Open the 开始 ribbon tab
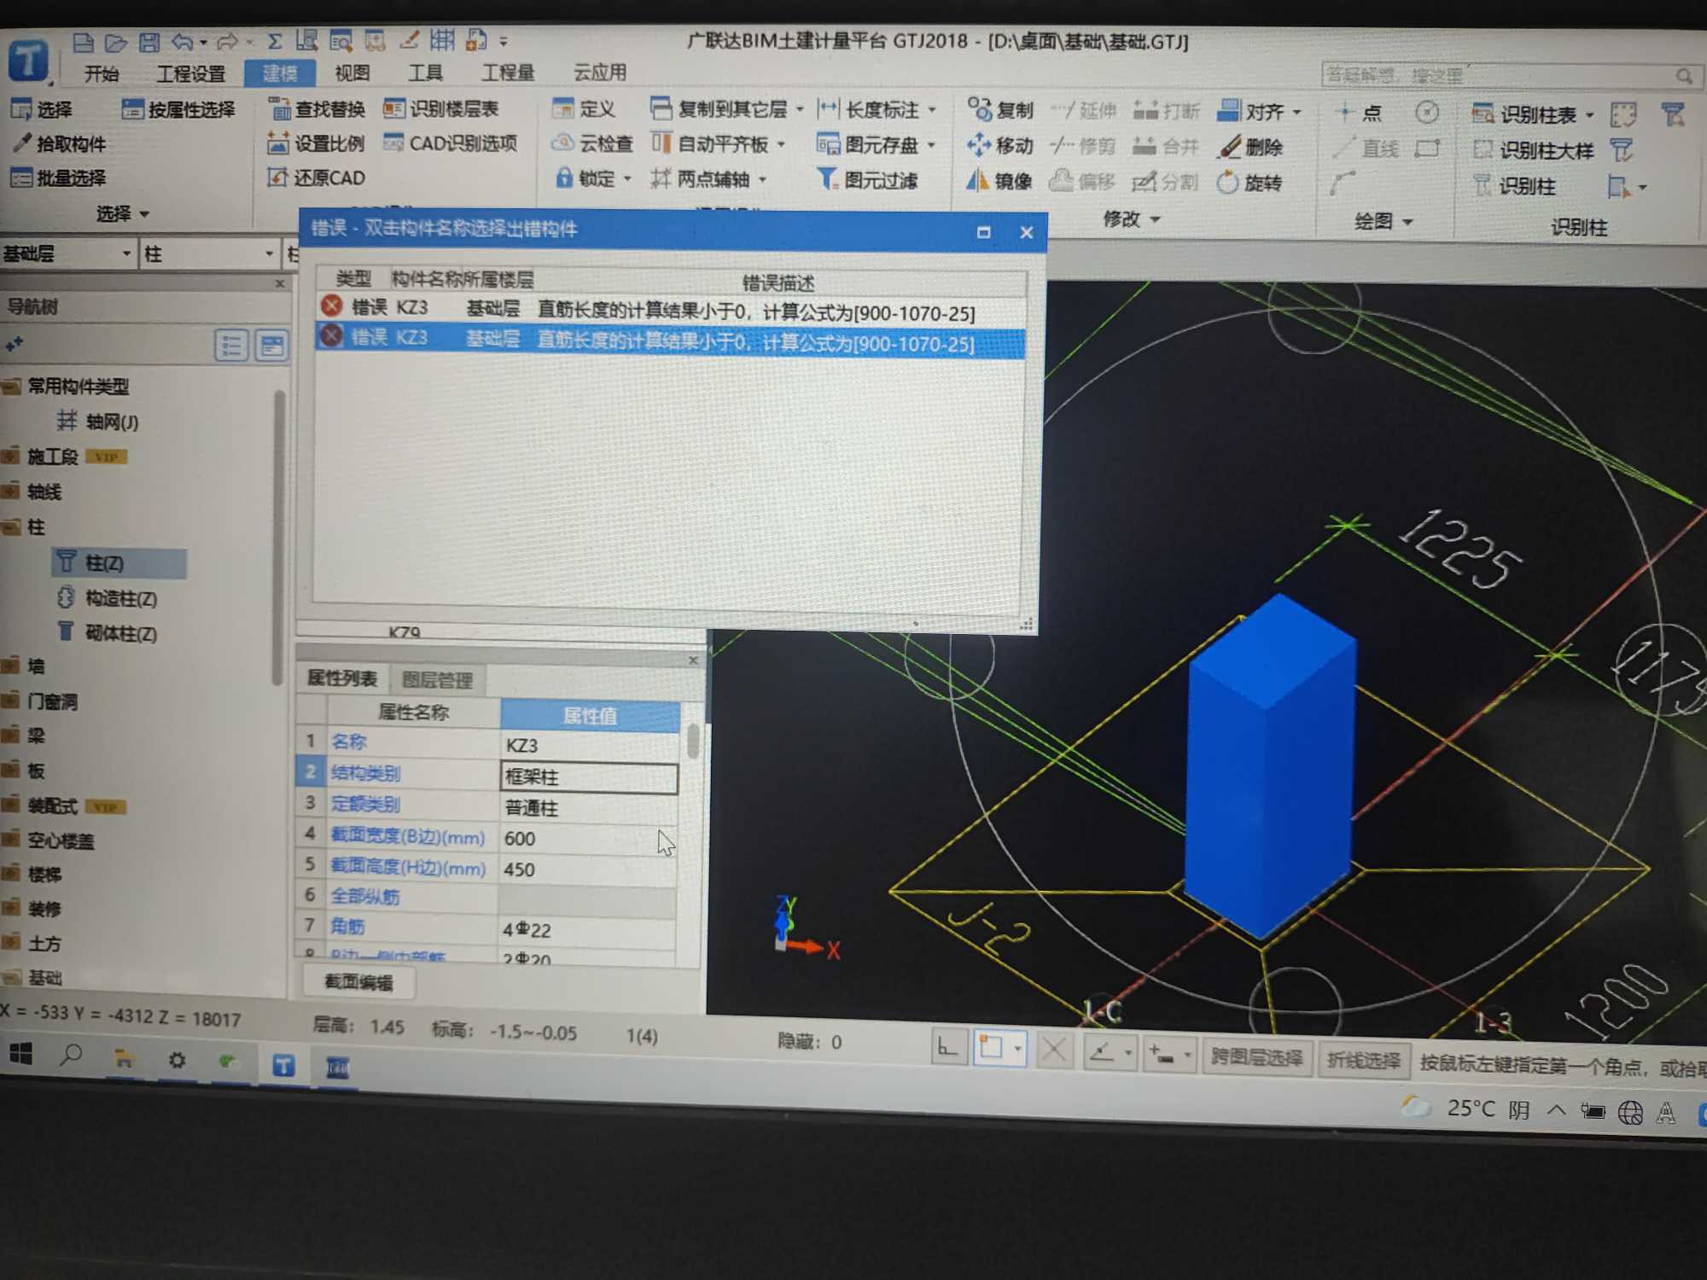The width and height of the screenshot is (1707, 1280). (x=102, y=74)
